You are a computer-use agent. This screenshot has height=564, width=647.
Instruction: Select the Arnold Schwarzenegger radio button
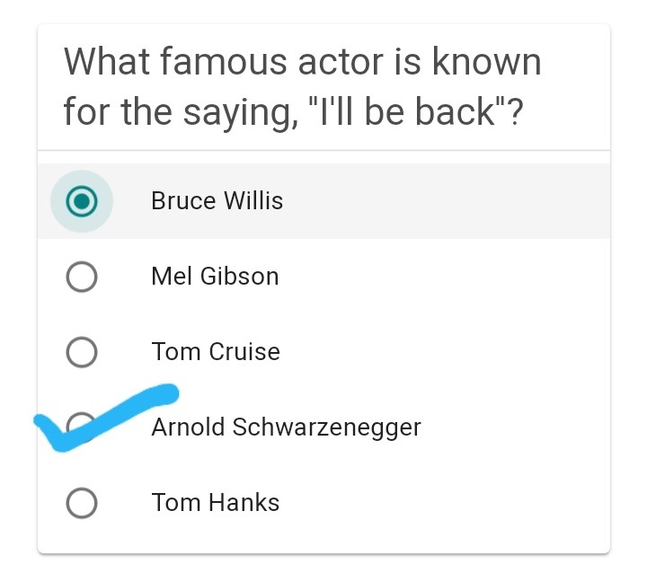(x=82, y=425)
